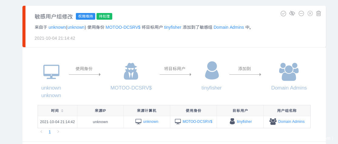Screen dimensions: 338x144
Task: Click unknown source computer in table
Action: tap(150, 122)
